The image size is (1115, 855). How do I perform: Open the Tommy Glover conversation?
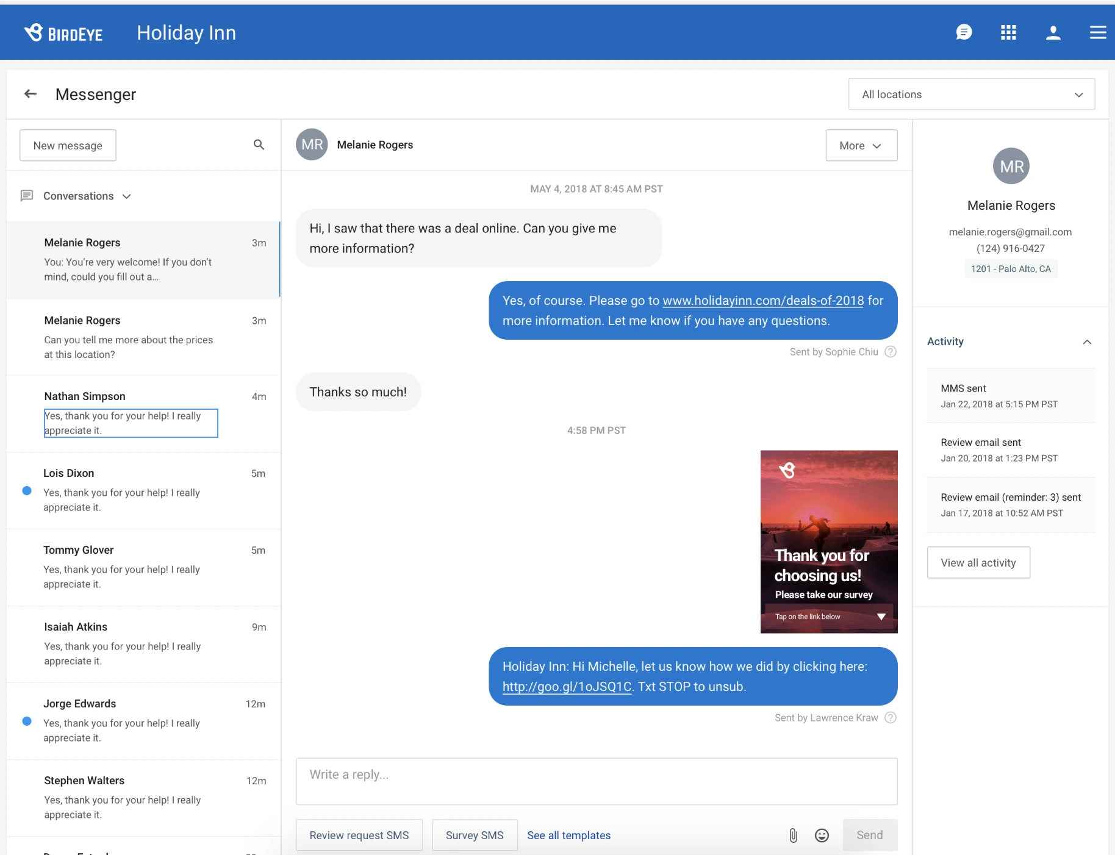[x=143, y=567]
